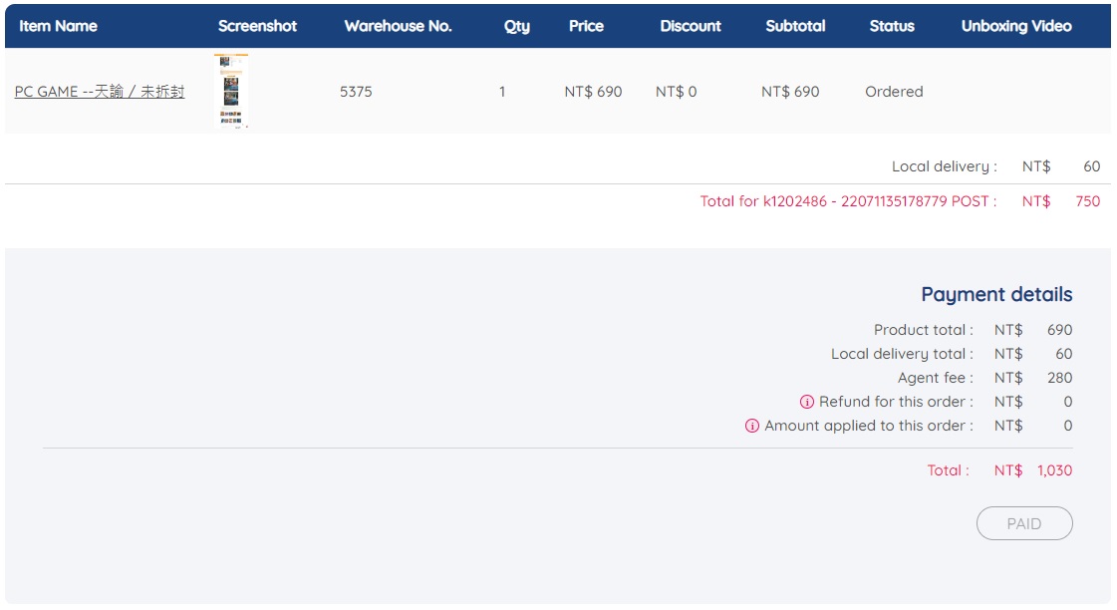Click warehouse number 5375
Screen dimensions: 1117x610
[356, 92]
